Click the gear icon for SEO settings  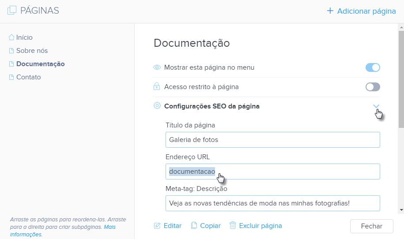pos(157,106)
